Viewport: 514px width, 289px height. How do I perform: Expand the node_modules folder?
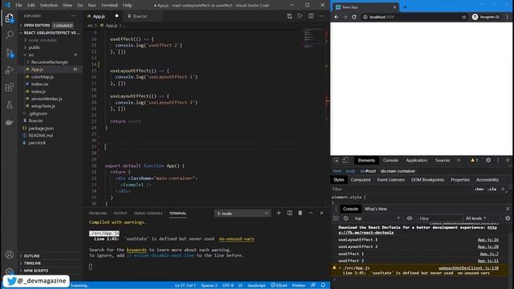point(43,40)
